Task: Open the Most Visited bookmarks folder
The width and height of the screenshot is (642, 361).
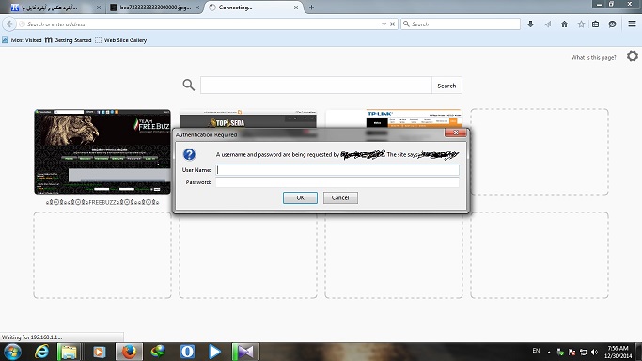Action: (23, 40)
